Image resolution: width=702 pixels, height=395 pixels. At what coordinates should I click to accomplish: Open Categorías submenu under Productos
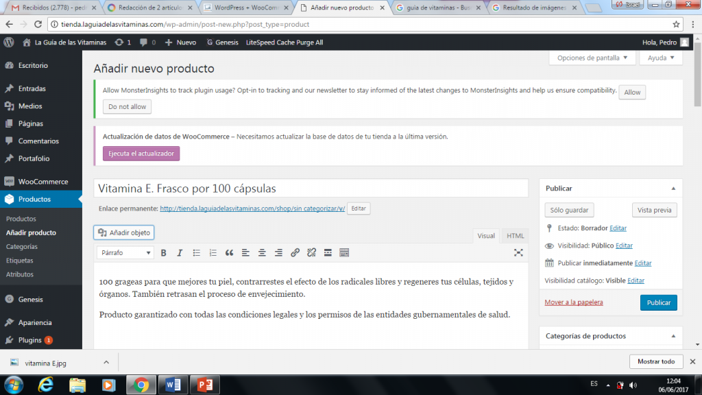coord(22,246)
